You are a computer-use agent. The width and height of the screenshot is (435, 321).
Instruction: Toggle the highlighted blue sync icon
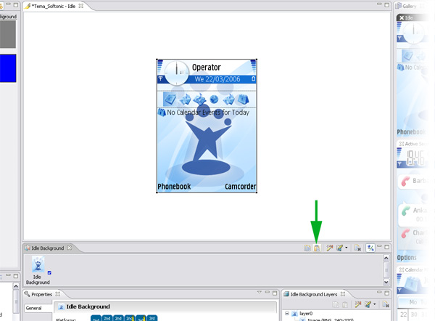(370, 248)
